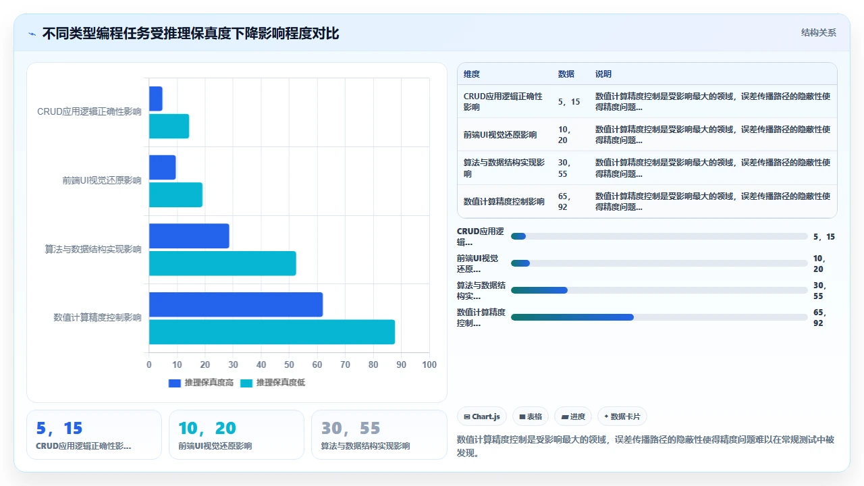Toggle the 推理保真度低 legend item
This screenshot has width=864, height=486.
point(273,383)
